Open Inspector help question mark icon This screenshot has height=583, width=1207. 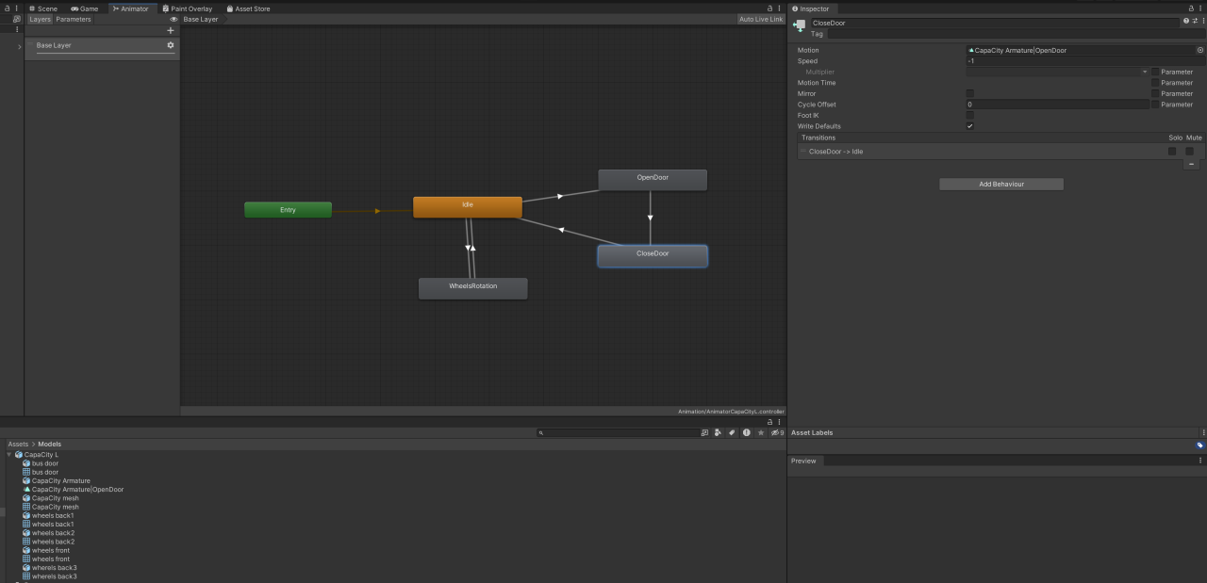pyautogui.click(x=1186, y=21)
